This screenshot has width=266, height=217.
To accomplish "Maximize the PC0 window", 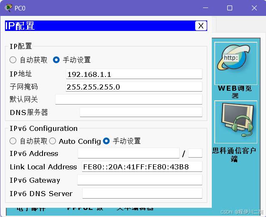I will (229, 8).
